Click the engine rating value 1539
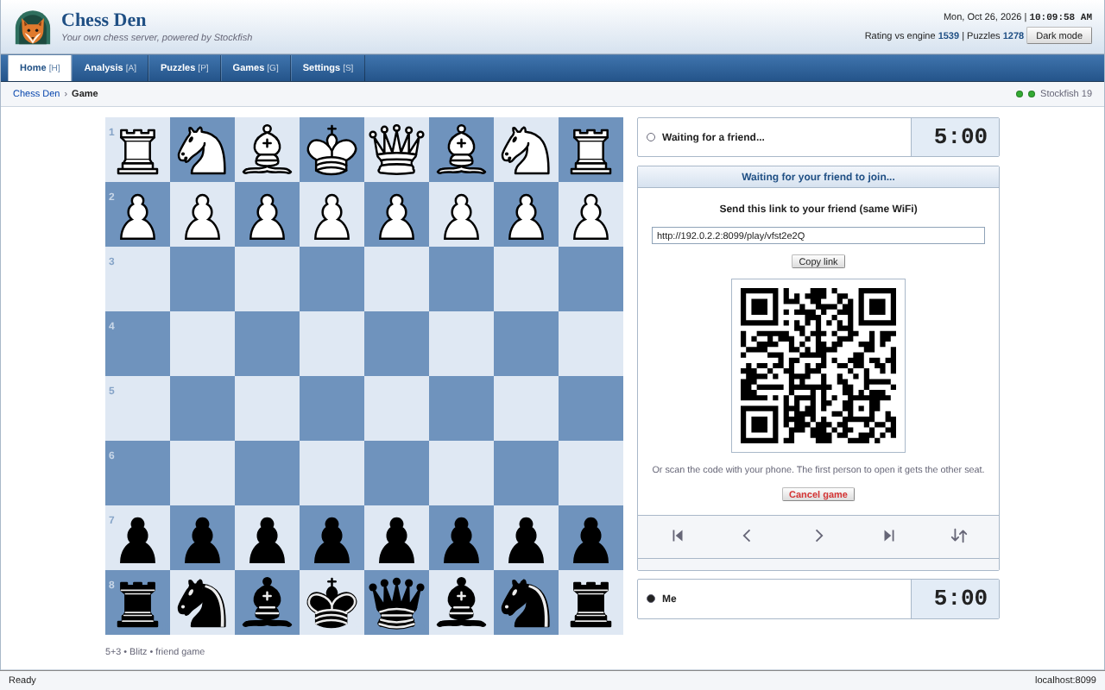 click(949, 35)
